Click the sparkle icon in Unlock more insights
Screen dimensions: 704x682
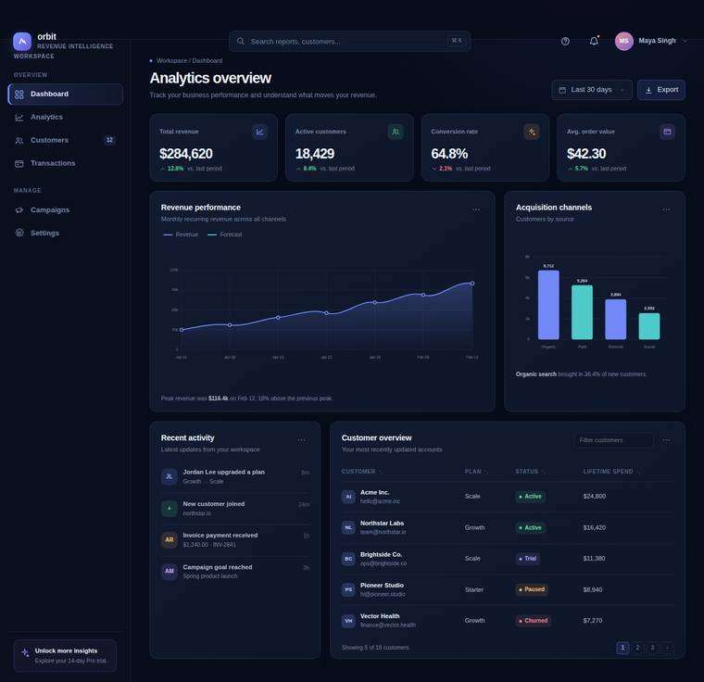tap(25, 652)
